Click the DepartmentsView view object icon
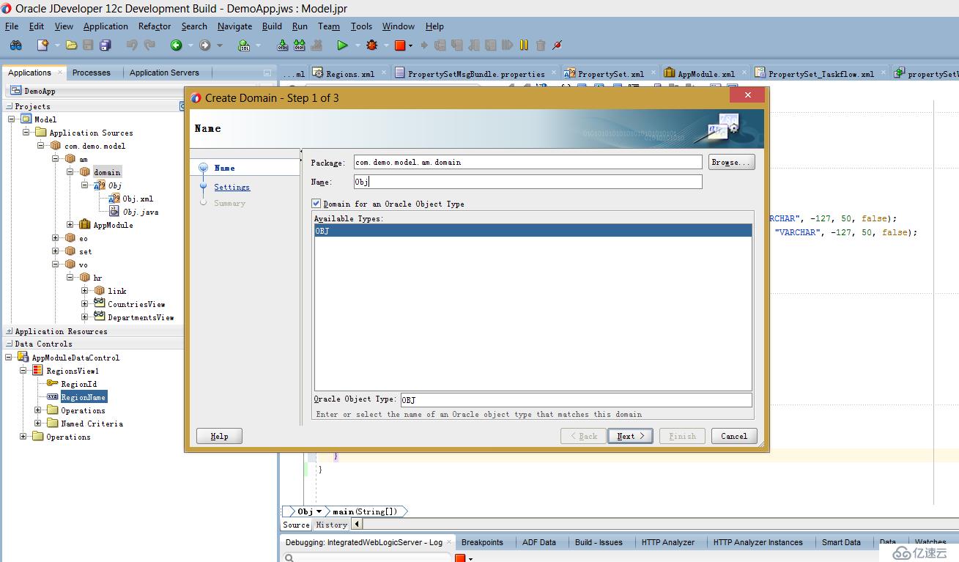 (x=99, y=317)
